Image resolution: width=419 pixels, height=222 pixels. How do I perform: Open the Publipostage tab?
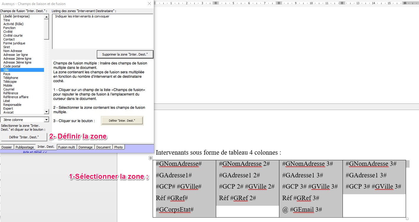point(25,147)
